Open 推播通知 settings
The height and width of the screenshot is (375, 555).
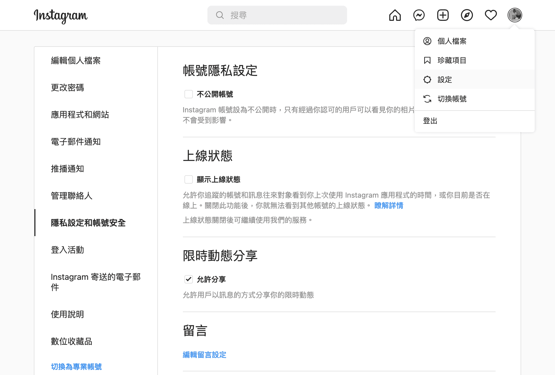click(96, 169)
